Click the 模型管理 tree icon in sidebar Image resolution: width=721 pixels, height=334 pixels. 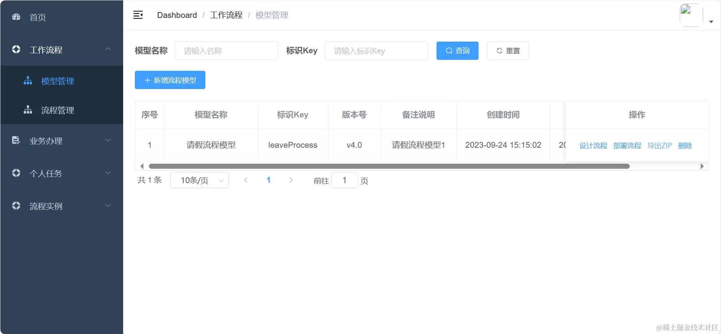tap(28, 80)
